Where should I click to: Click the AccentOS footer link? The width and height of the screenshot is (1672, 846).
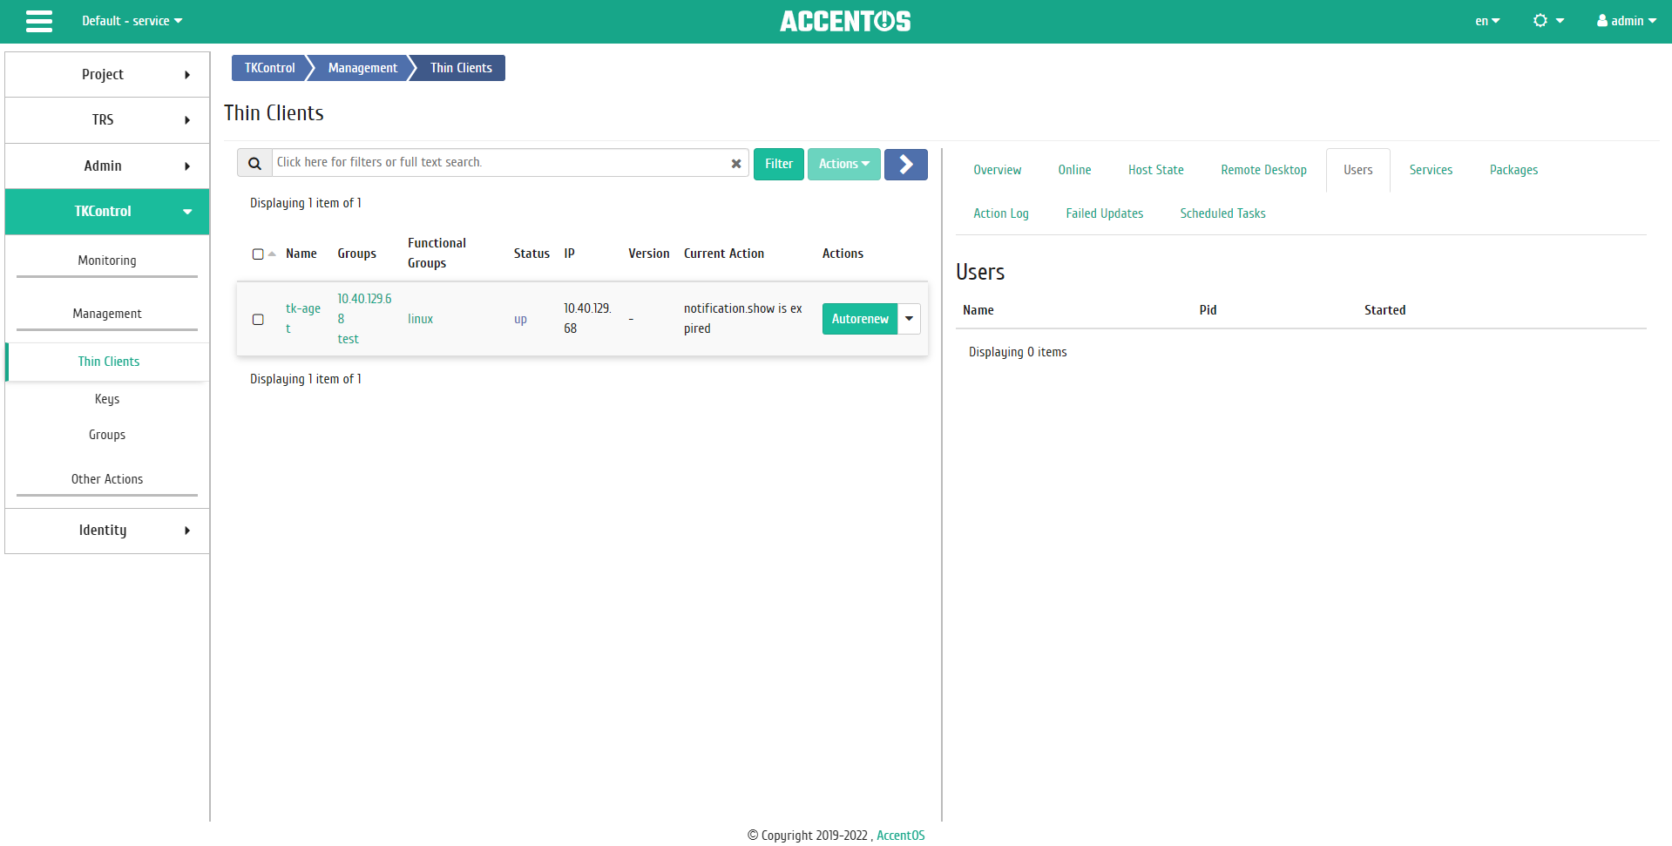[900, 836]
